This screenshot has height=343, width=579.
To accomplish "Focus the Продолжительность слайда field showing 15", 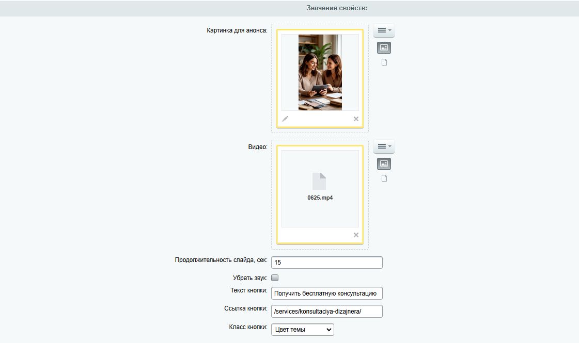I will [326, 263].
